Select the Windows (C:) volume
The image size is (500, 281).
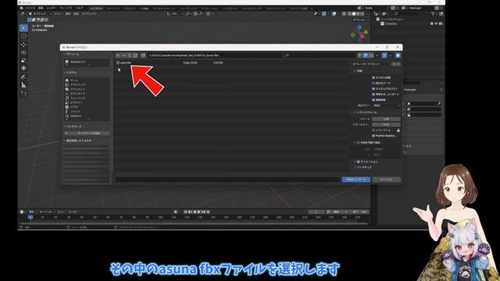pyautogui.click(x=86, y=62)
